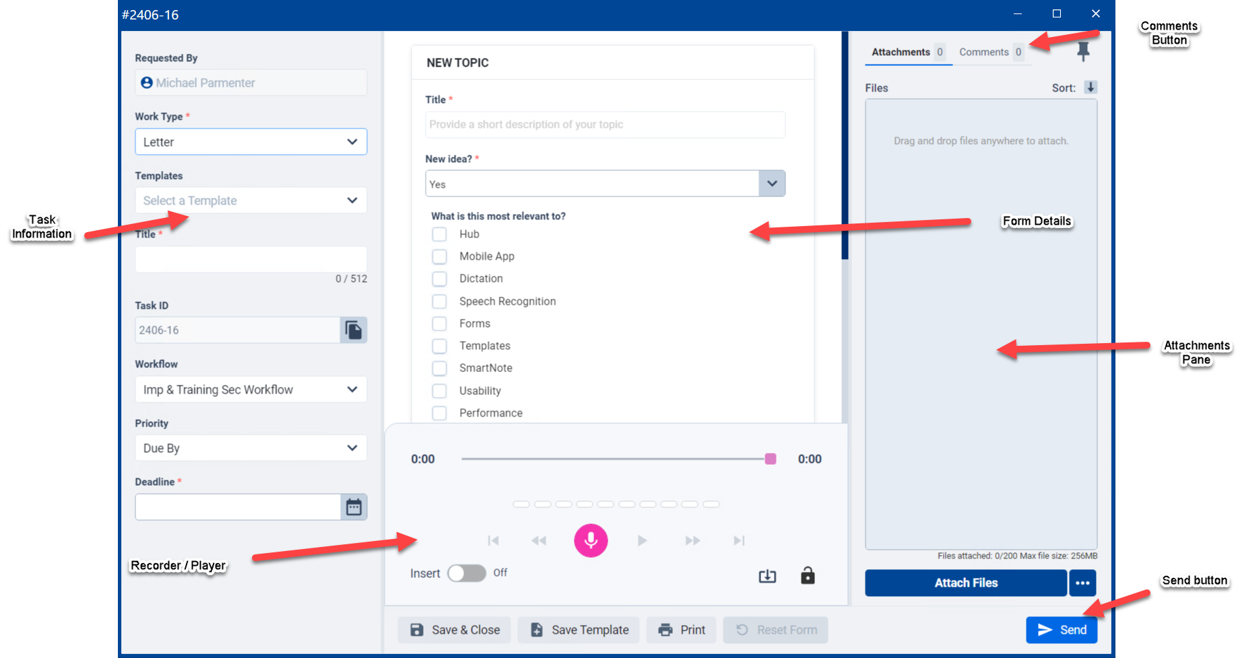Screen dimensions: 1236x658
Task: Check the Speech Recognition option
Action: coord(439,301)
